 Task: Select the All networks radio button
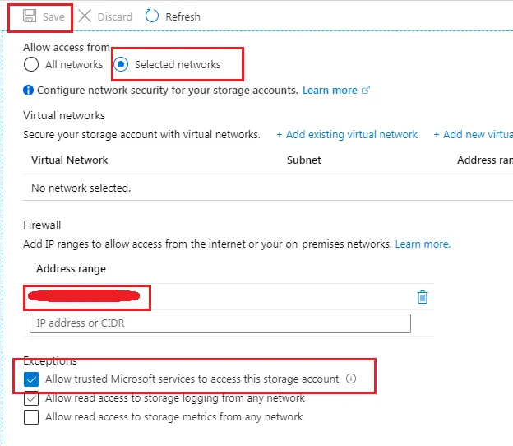[x=31, y=64]
